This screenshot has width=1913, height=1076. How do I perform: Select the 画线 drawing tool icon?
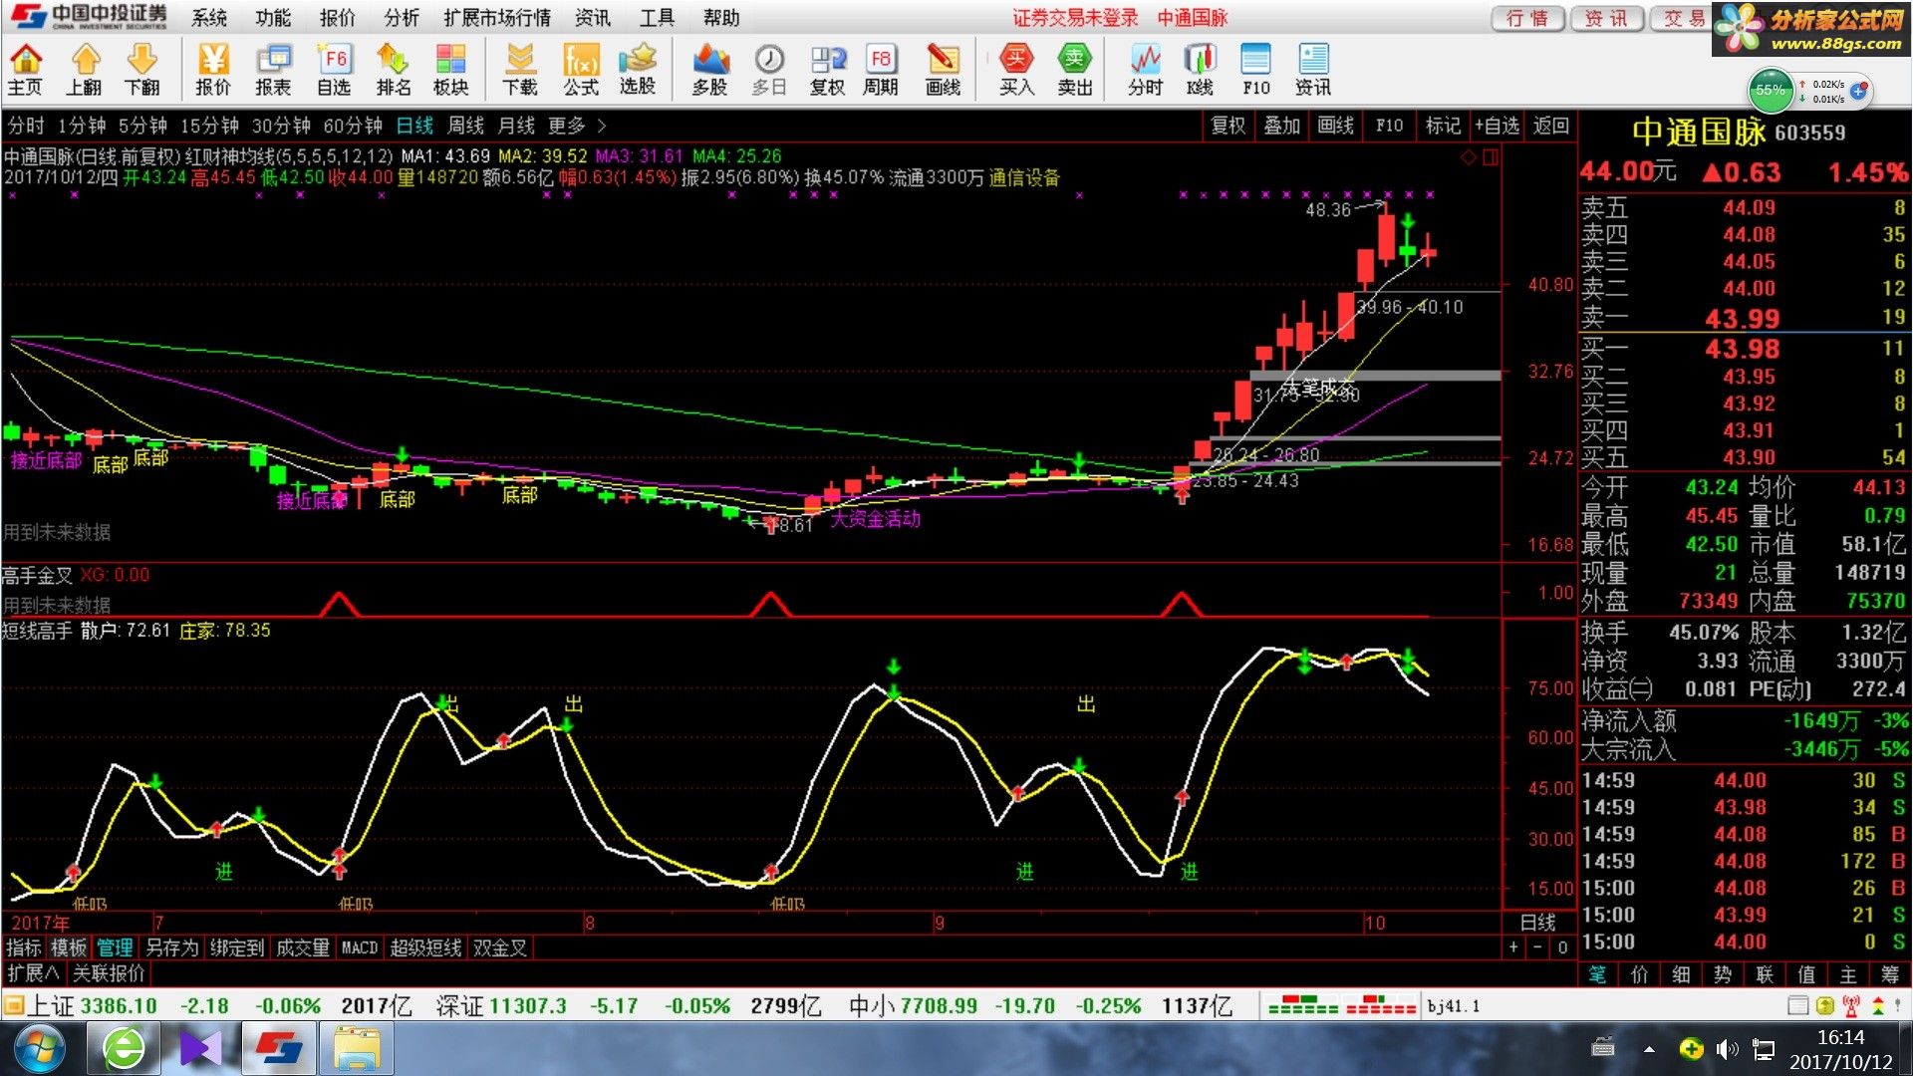(943, 70)
